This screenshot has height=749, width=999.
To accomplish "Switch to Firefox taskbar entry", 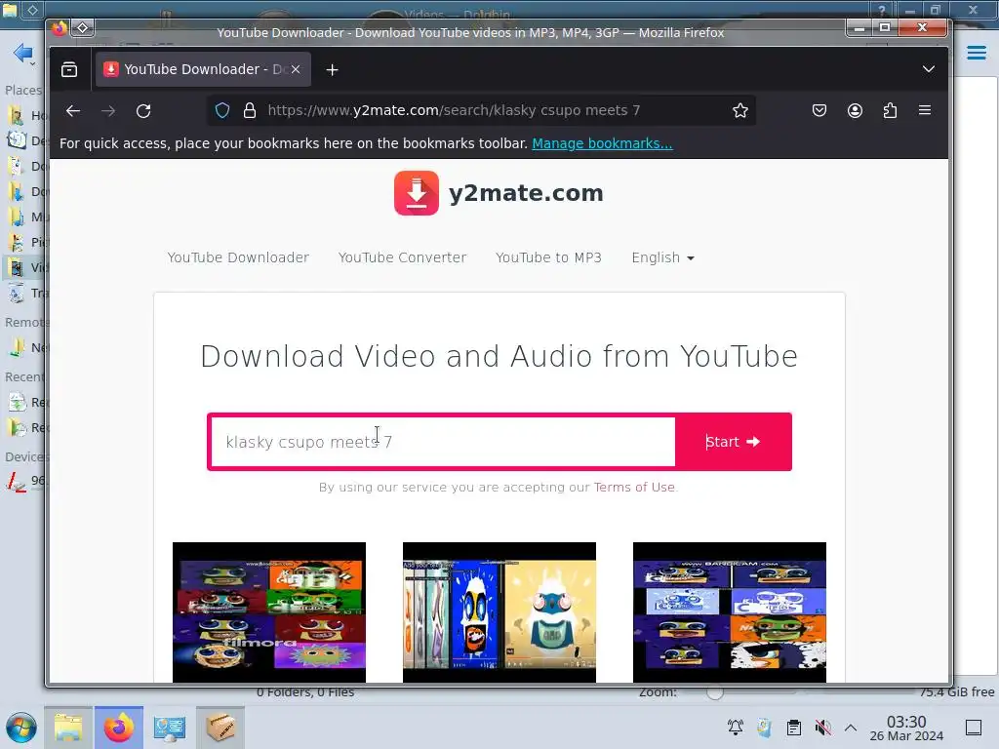I will pyautogui.click(x=119, y=728).
